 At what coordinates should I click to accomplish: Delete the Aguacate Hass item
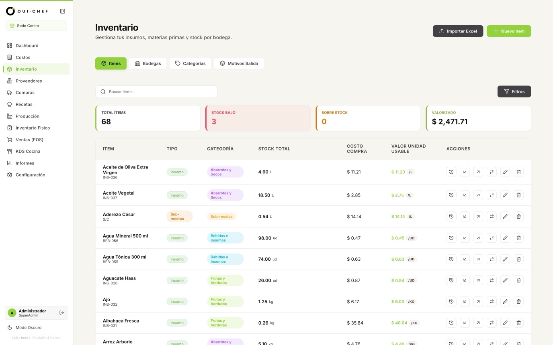[518, 280]
